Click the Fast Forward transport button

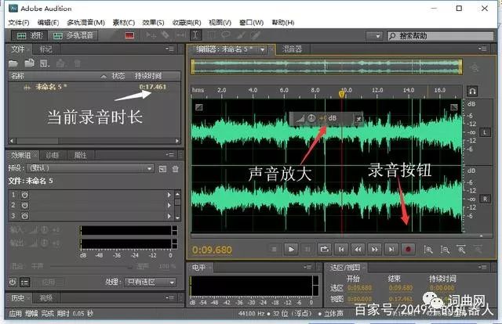(374, 249)
